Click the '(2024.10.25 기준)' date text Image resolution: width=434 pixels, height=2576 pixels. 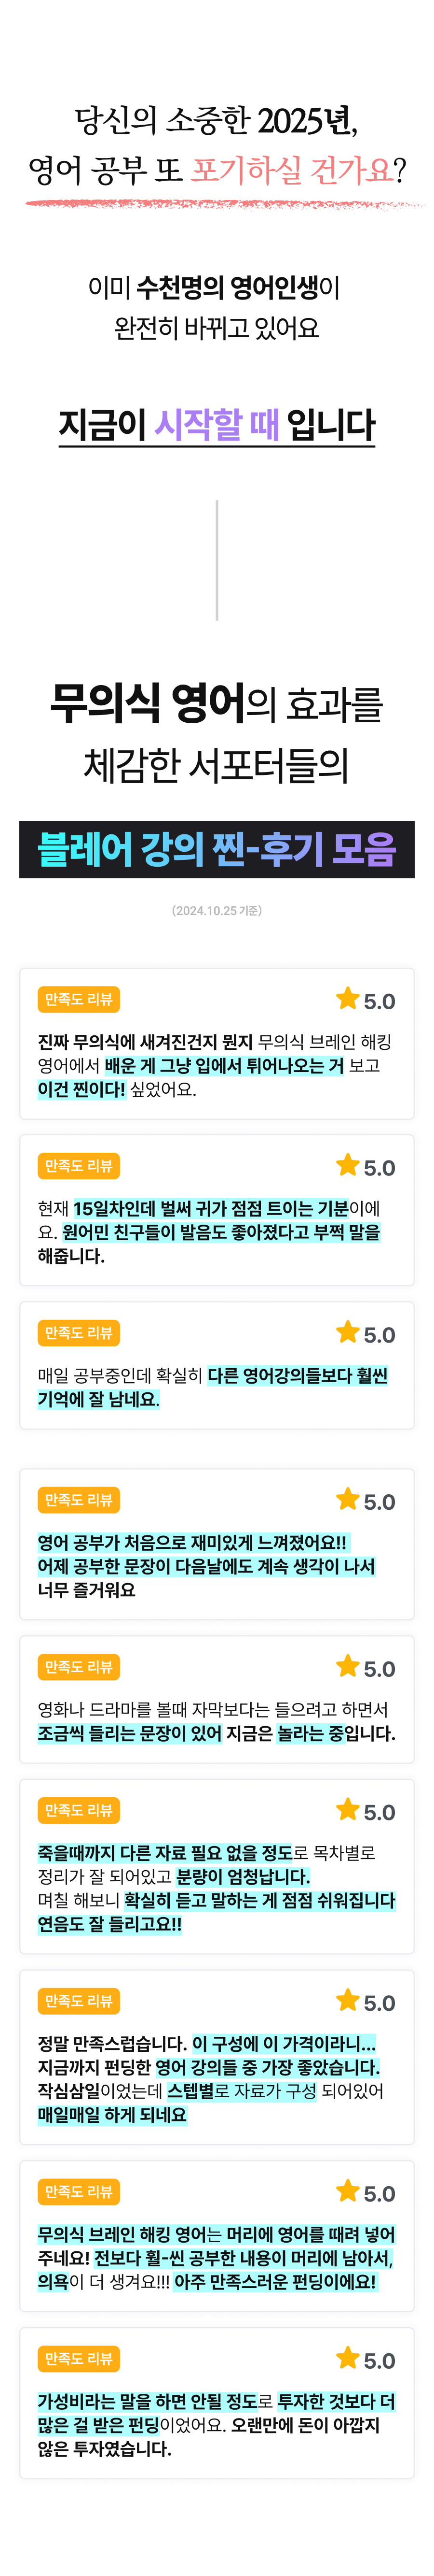pyautogui.click(x=217, y=910)
